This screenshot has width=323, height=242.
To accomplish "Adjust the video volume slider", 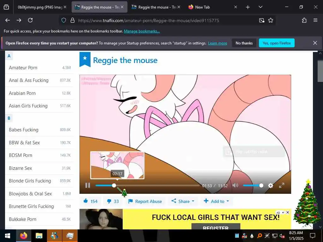I will (253, 185).
